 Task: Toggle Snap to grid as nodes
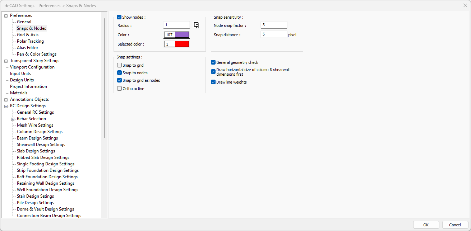click(x=120, y=80)
